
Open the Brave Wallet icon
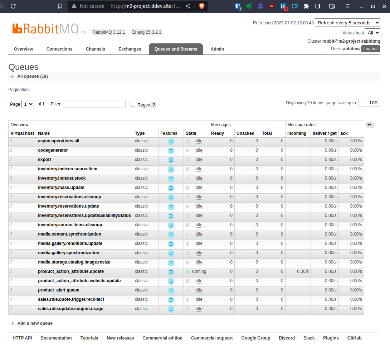tap(332, 6)
